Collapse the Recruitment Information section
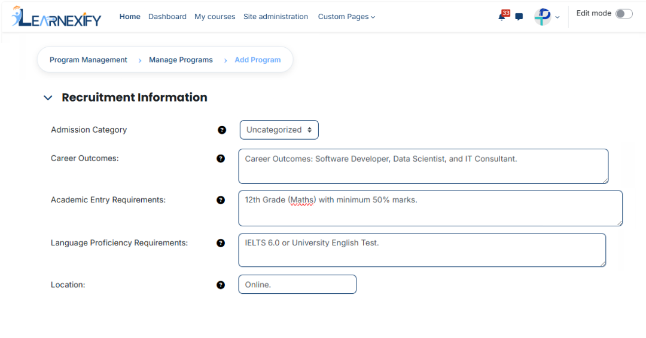The height and width of the screenshot is (338, 646). click(48, 98)
